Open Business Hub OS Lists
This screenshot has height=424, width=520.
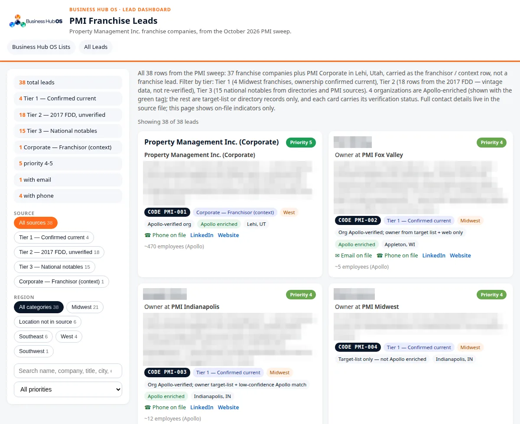pos(41,47)
